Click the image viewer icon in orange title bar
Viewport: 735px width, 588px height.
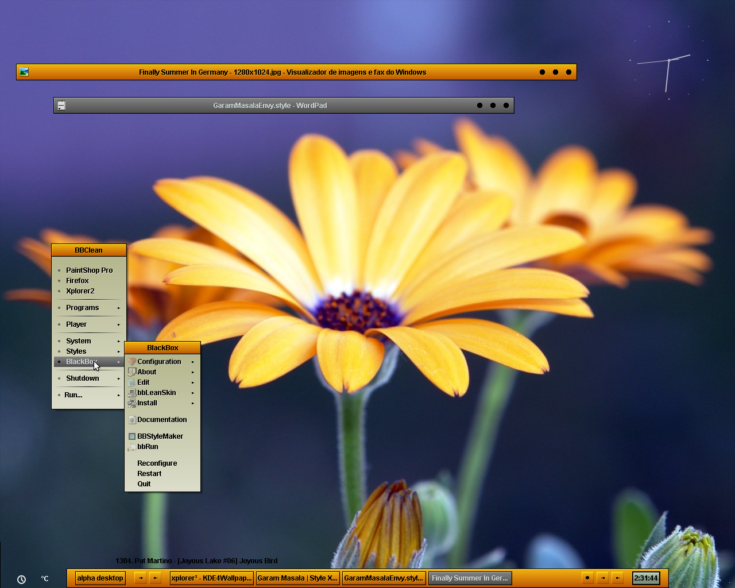[24, 72]
